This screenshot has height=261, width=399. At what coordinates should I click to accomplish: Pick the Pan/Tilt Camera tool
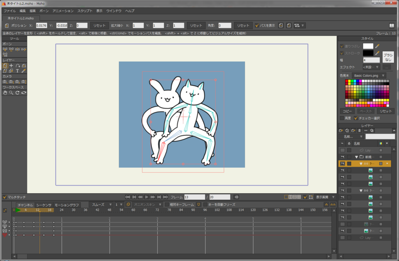[x=24, y=82]
